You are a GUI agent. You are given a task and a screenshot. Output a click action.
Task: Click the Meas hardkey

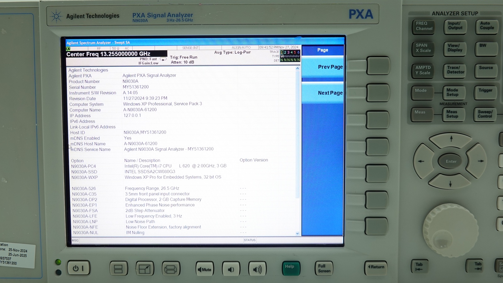[422, 114]
